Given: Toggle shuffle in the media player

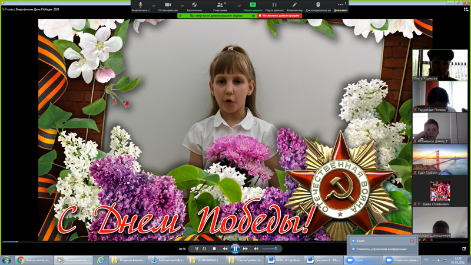Looking at the screenshot, I should coord(197,249).
